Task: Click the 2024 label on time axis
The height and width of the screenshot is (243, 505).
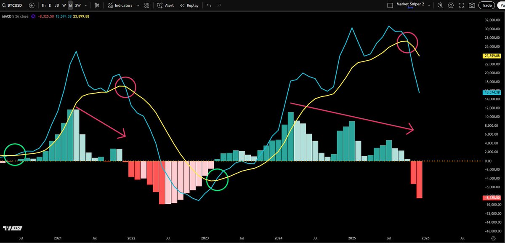Action: [x=279, y=238]
